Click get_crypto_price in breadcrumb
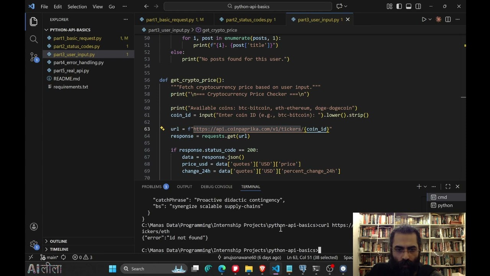 pos(220,30)
